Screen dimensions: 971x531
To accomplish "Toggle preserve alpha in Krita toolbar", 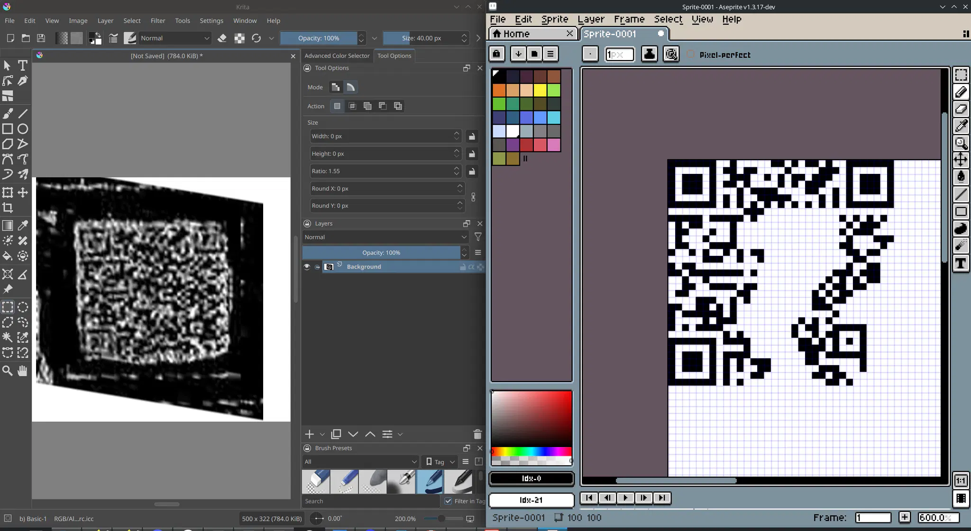I will pos(239,38).
